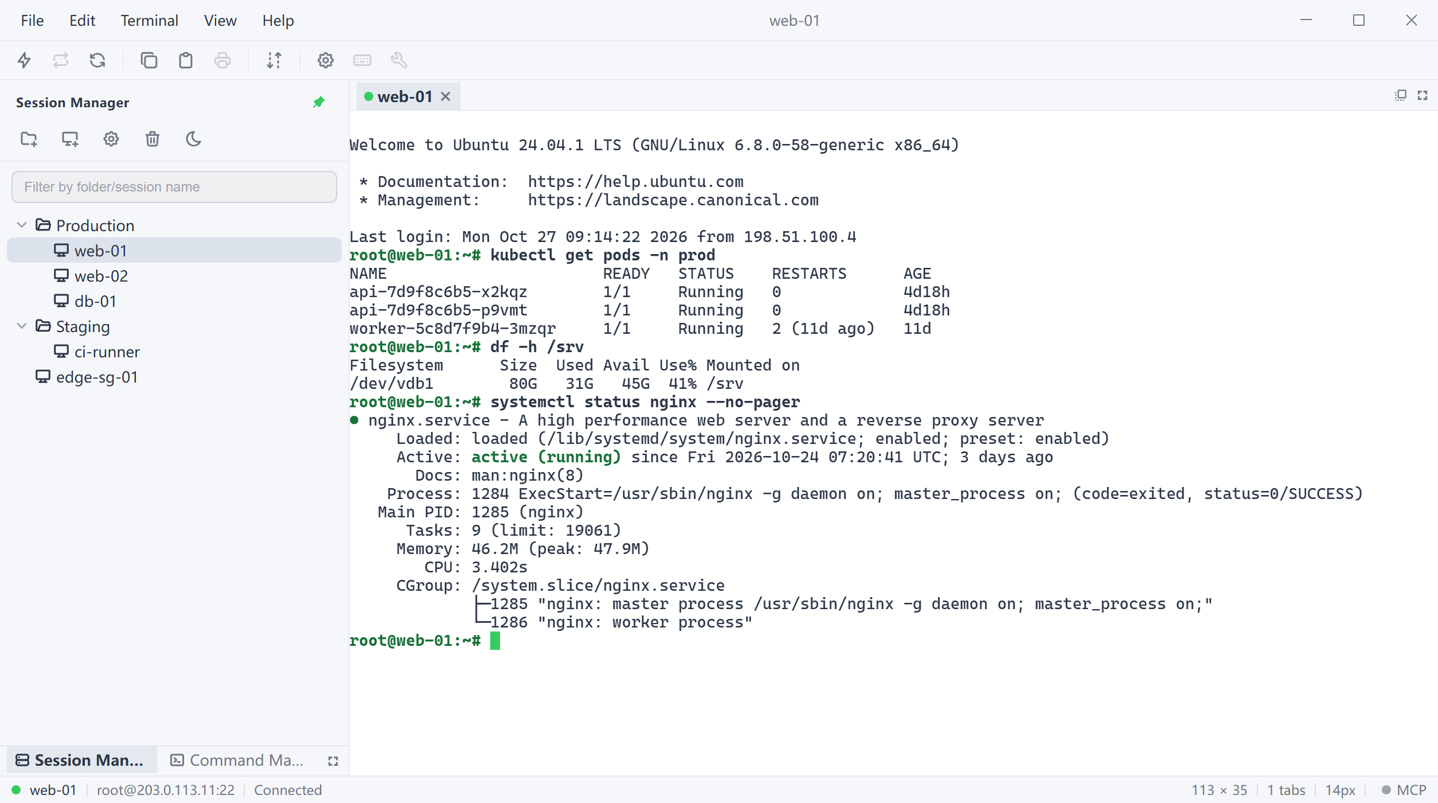Viewport: 1438px width, 803px height.
Task: Open the File menu
Action: pos(32,21)
